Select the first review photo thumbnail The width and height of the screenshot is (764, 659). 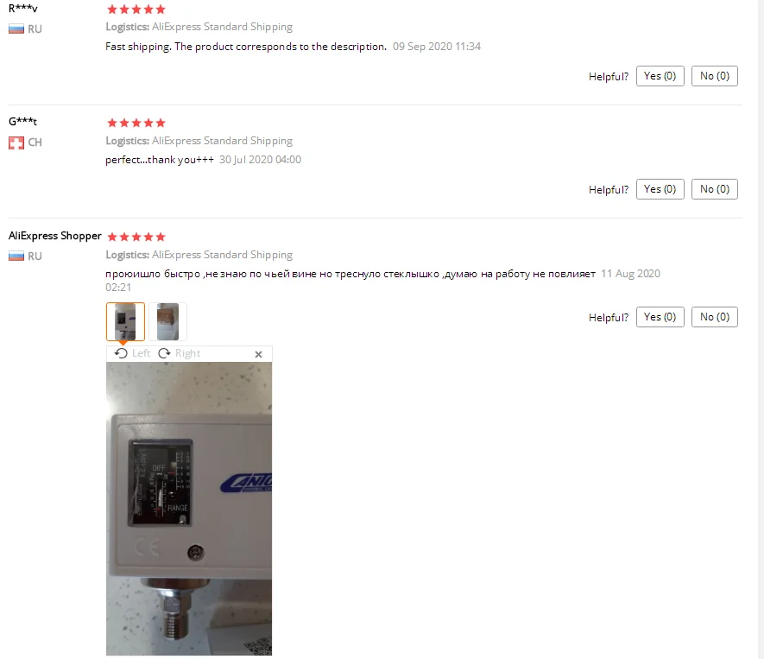[125, 321]
